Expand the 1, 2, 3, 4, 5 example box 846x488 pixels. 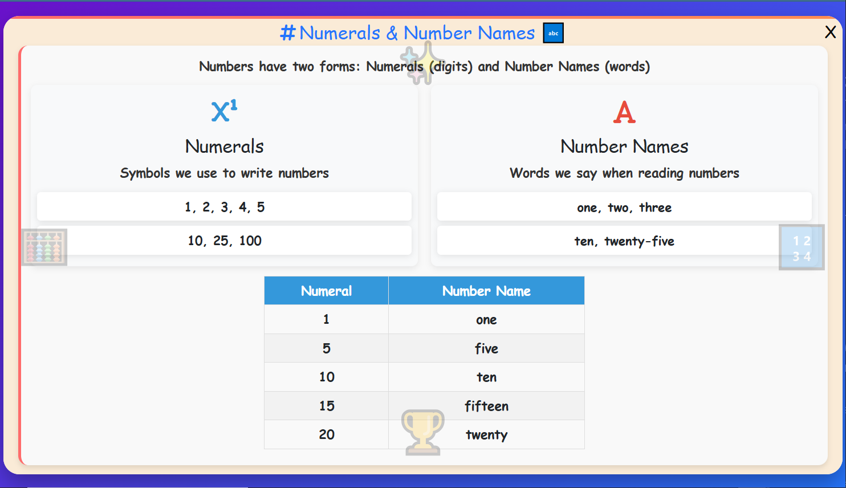click(x=224, y=206)
